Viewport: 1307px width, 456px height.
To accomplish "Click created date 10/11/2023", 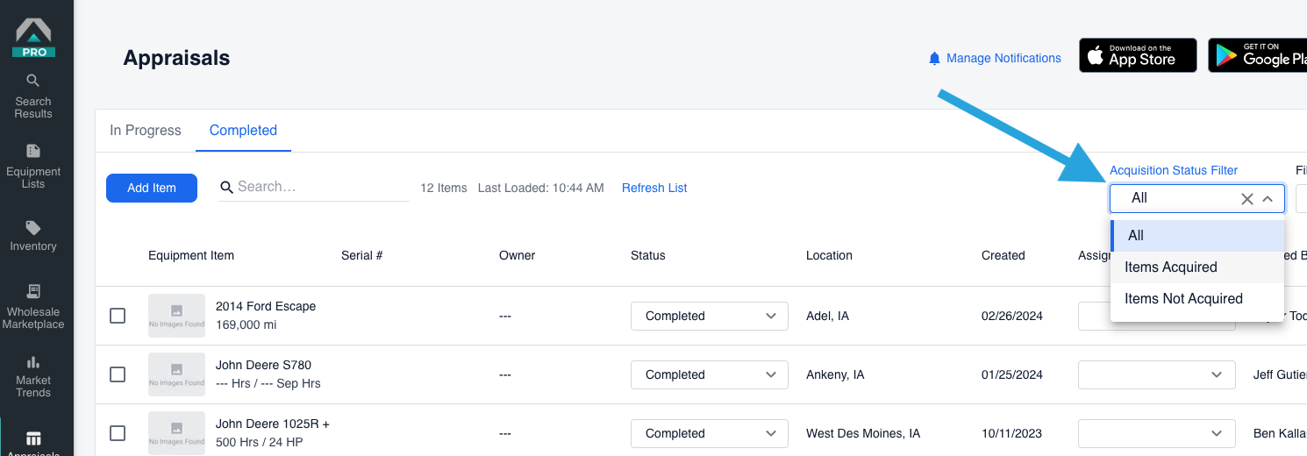I will click(x=1012, y=433).
